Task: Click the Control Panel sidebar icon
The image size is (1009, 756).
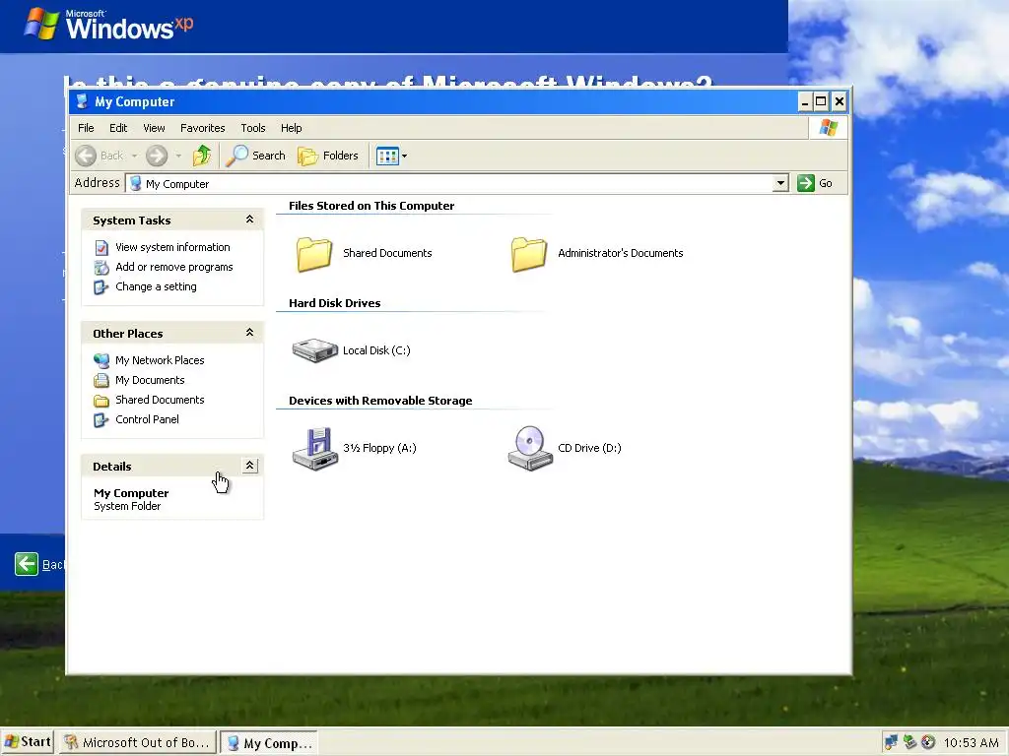Action: (x=101, y=419)
